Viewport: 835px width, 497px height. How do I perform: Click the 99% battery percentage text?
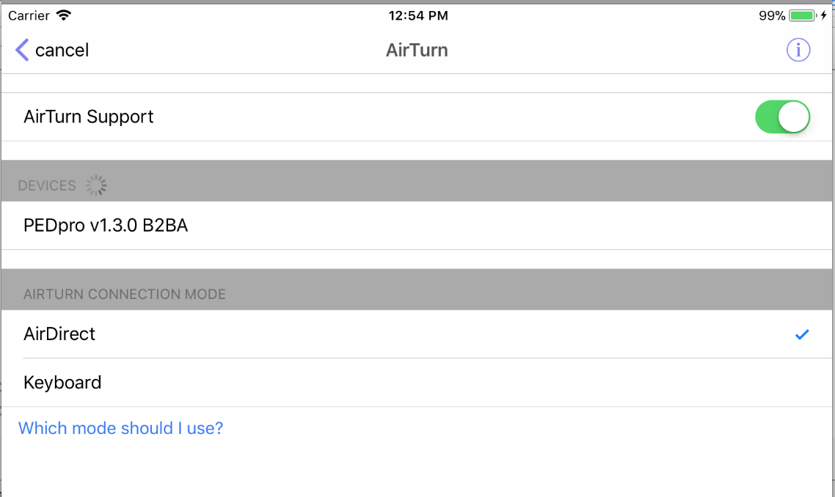tap(772, 15)
